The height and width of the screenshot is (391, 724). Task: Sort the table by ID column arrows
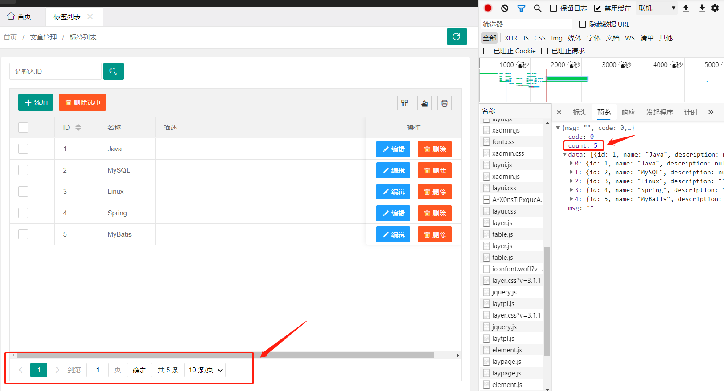pyautogui.click(x=78, y=128)
